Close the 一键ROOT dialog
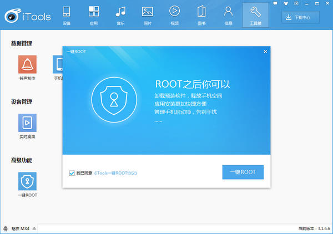Viewport: 333px width, 234px height. tap(265, 52)
